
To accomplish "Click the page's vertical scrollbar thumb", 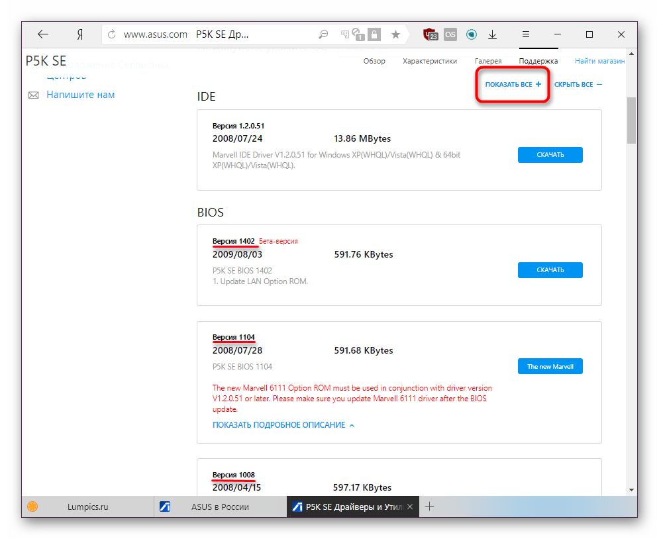I will coord(631,119).
